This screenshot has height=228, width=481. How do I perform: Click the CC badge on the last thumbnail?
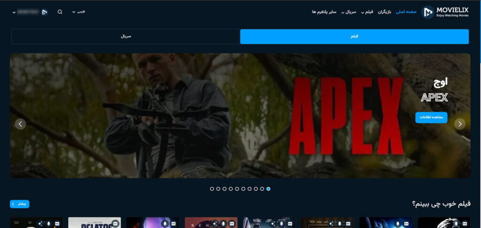coord(465,224)
